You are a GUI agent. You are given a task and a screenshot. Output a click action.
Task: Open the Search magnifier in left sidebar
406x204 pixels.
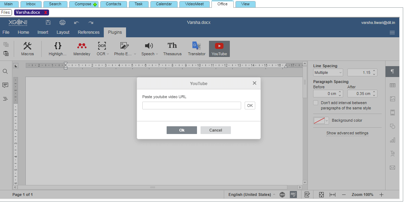pos(5,71)
